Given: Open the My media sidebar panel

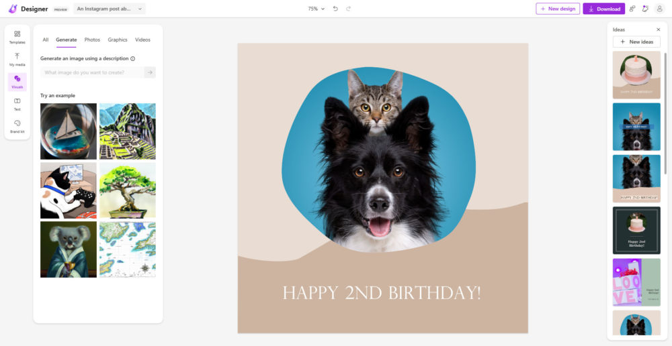Looking at the screenshot, I should click(x=17, y=60).
